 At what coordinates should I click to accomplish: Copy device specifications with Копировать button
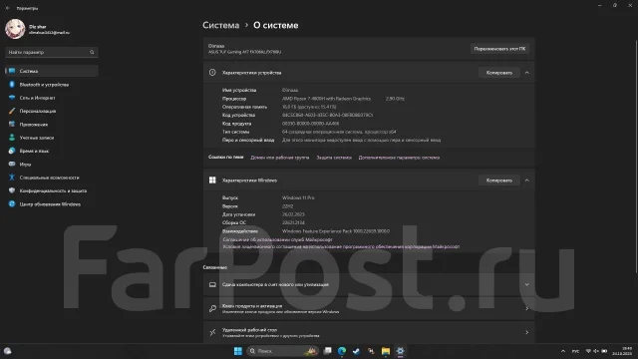[x=498, y=73]
